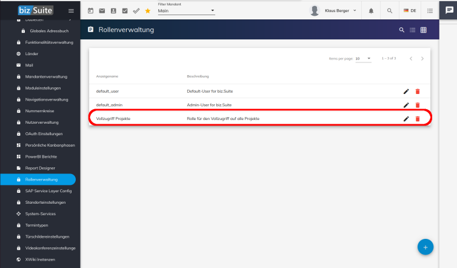
Task: Open the list icon at top right bar
Action: pyautogui.click(x=430, y=11)
